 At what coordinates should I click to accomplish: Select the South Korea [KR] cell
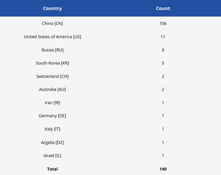pos(52,63)
